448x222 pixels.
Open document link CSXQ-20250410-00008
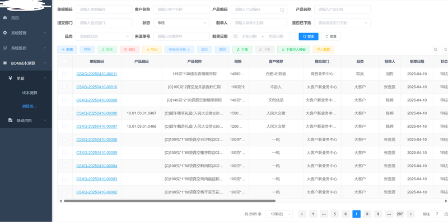(x=96, y=113)
